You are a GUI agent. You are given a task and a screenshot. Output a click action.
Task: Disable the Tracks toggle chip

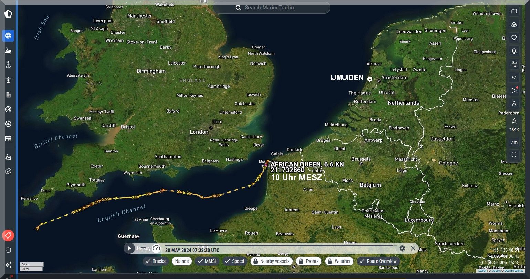point(156,261)
